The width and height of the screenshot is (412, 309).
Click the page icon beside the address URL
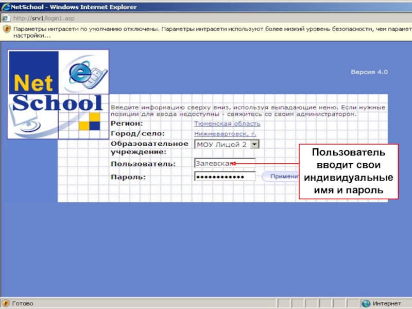click(6, 18)
